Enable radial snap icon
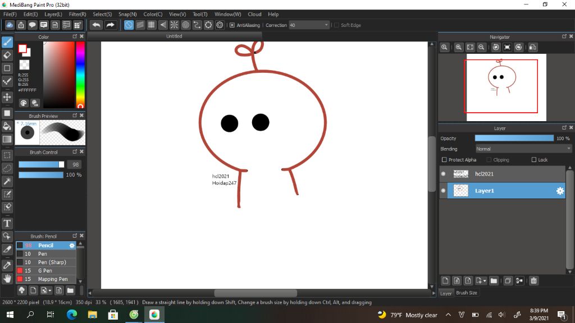This screenshot has width=575, height=323. click(174, 25)
